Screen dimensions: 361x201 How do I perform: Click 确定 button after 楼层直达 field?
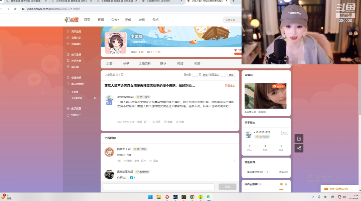point(231,75)
